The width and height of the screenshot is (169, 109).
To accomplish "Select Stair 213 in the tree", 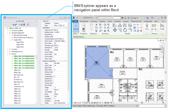I will (17, 84).
